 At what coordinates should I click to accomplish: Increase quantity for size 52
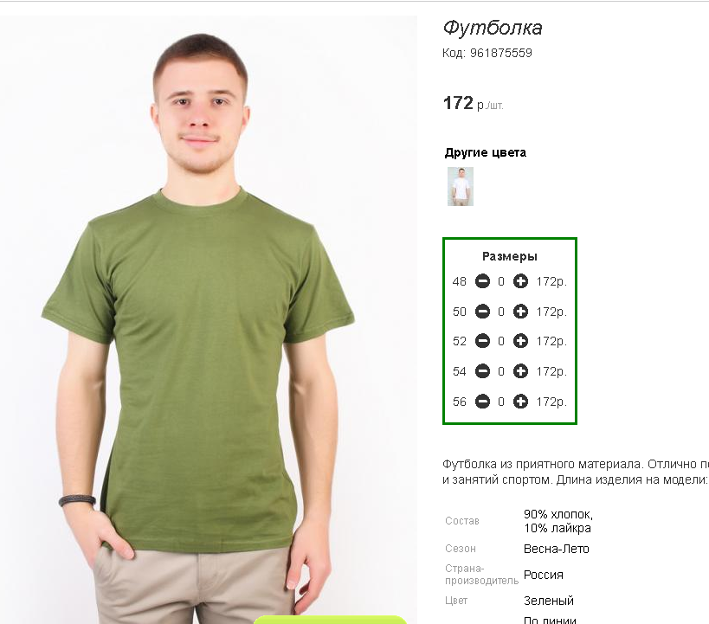click(x=520, y=341)
